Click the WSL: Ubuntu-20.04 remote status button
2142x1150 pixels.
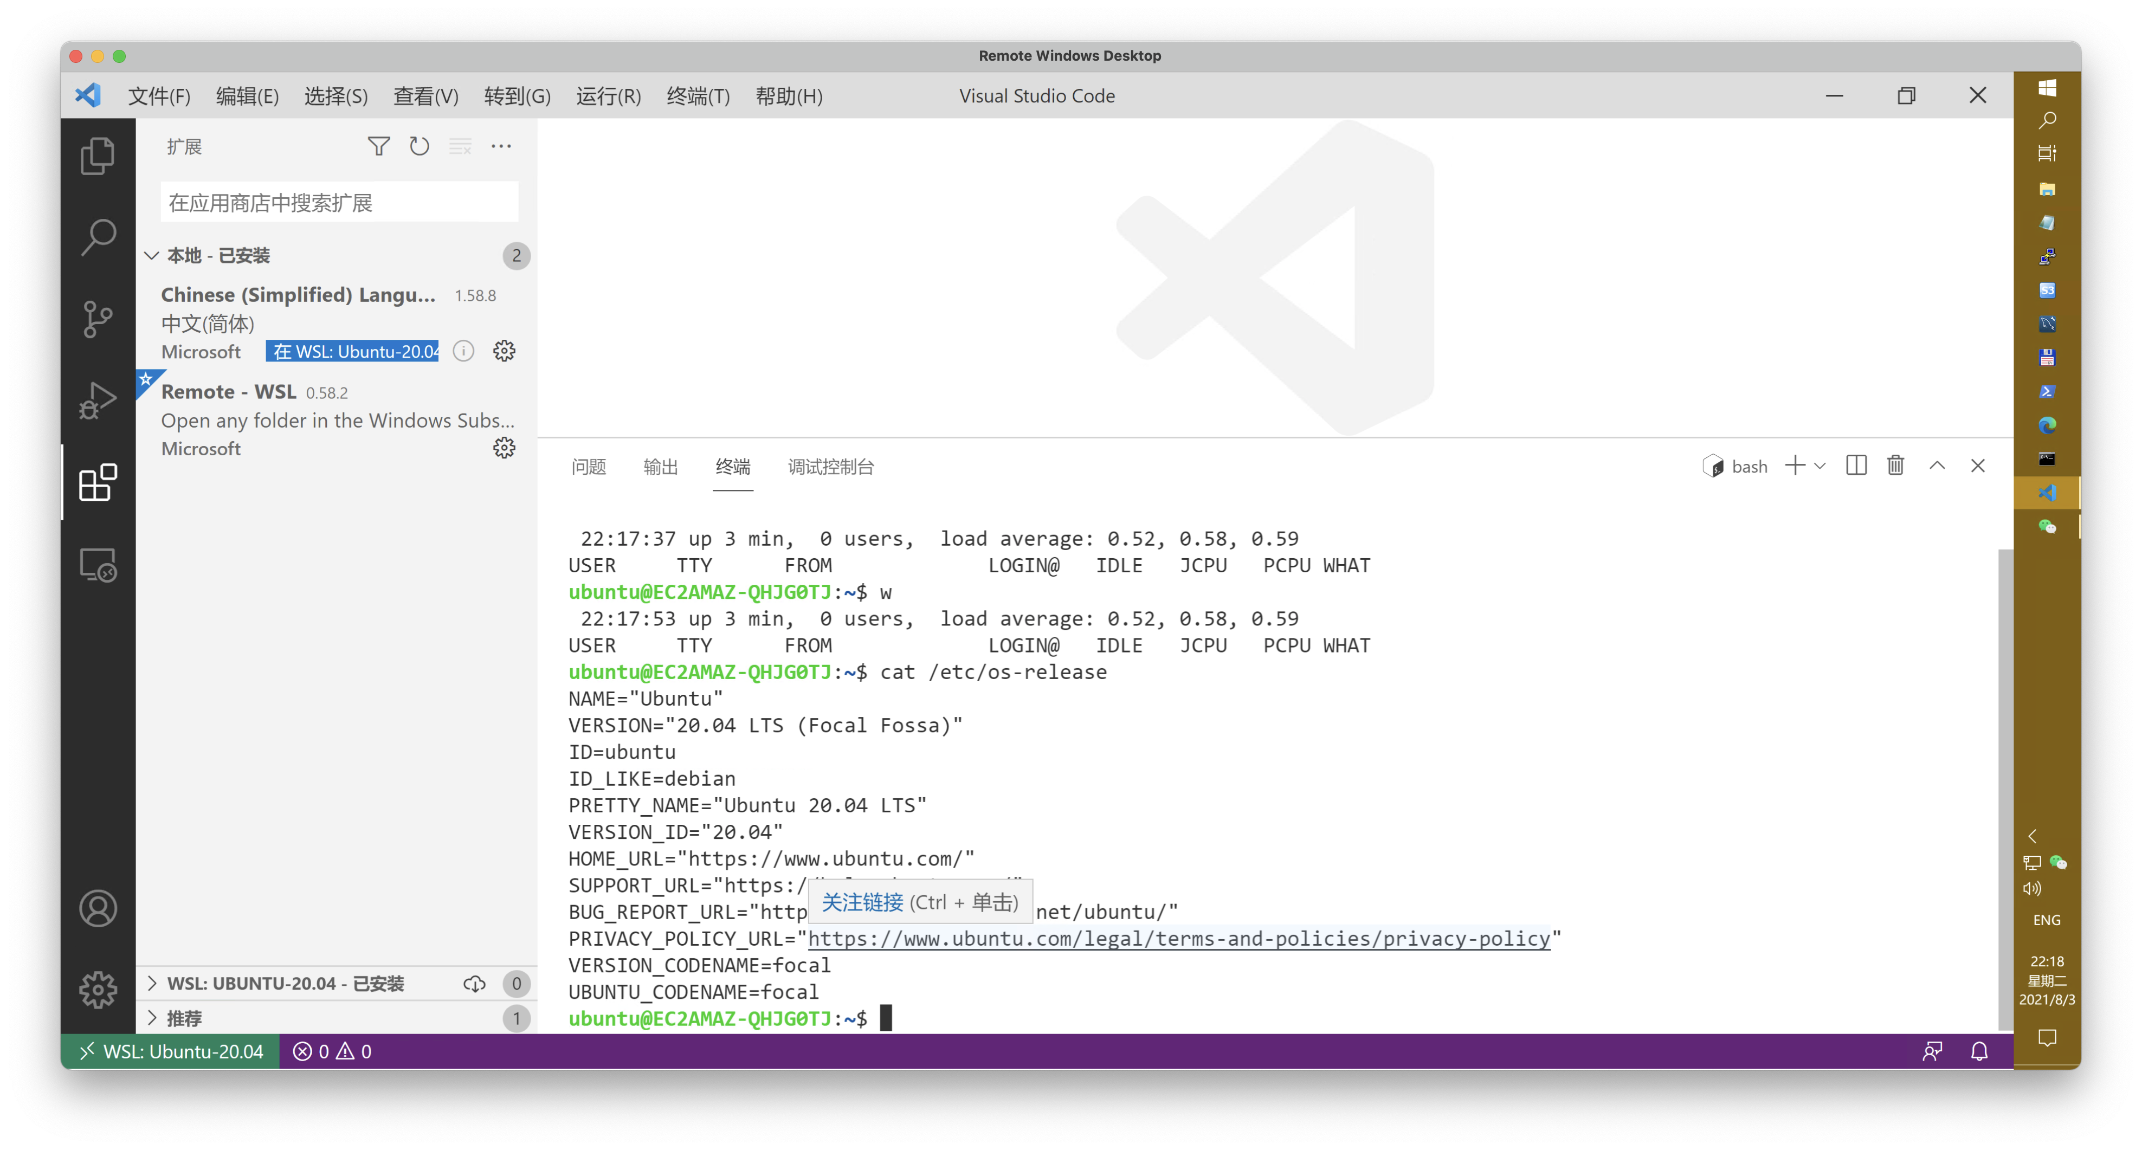(x=171, y=1051)
